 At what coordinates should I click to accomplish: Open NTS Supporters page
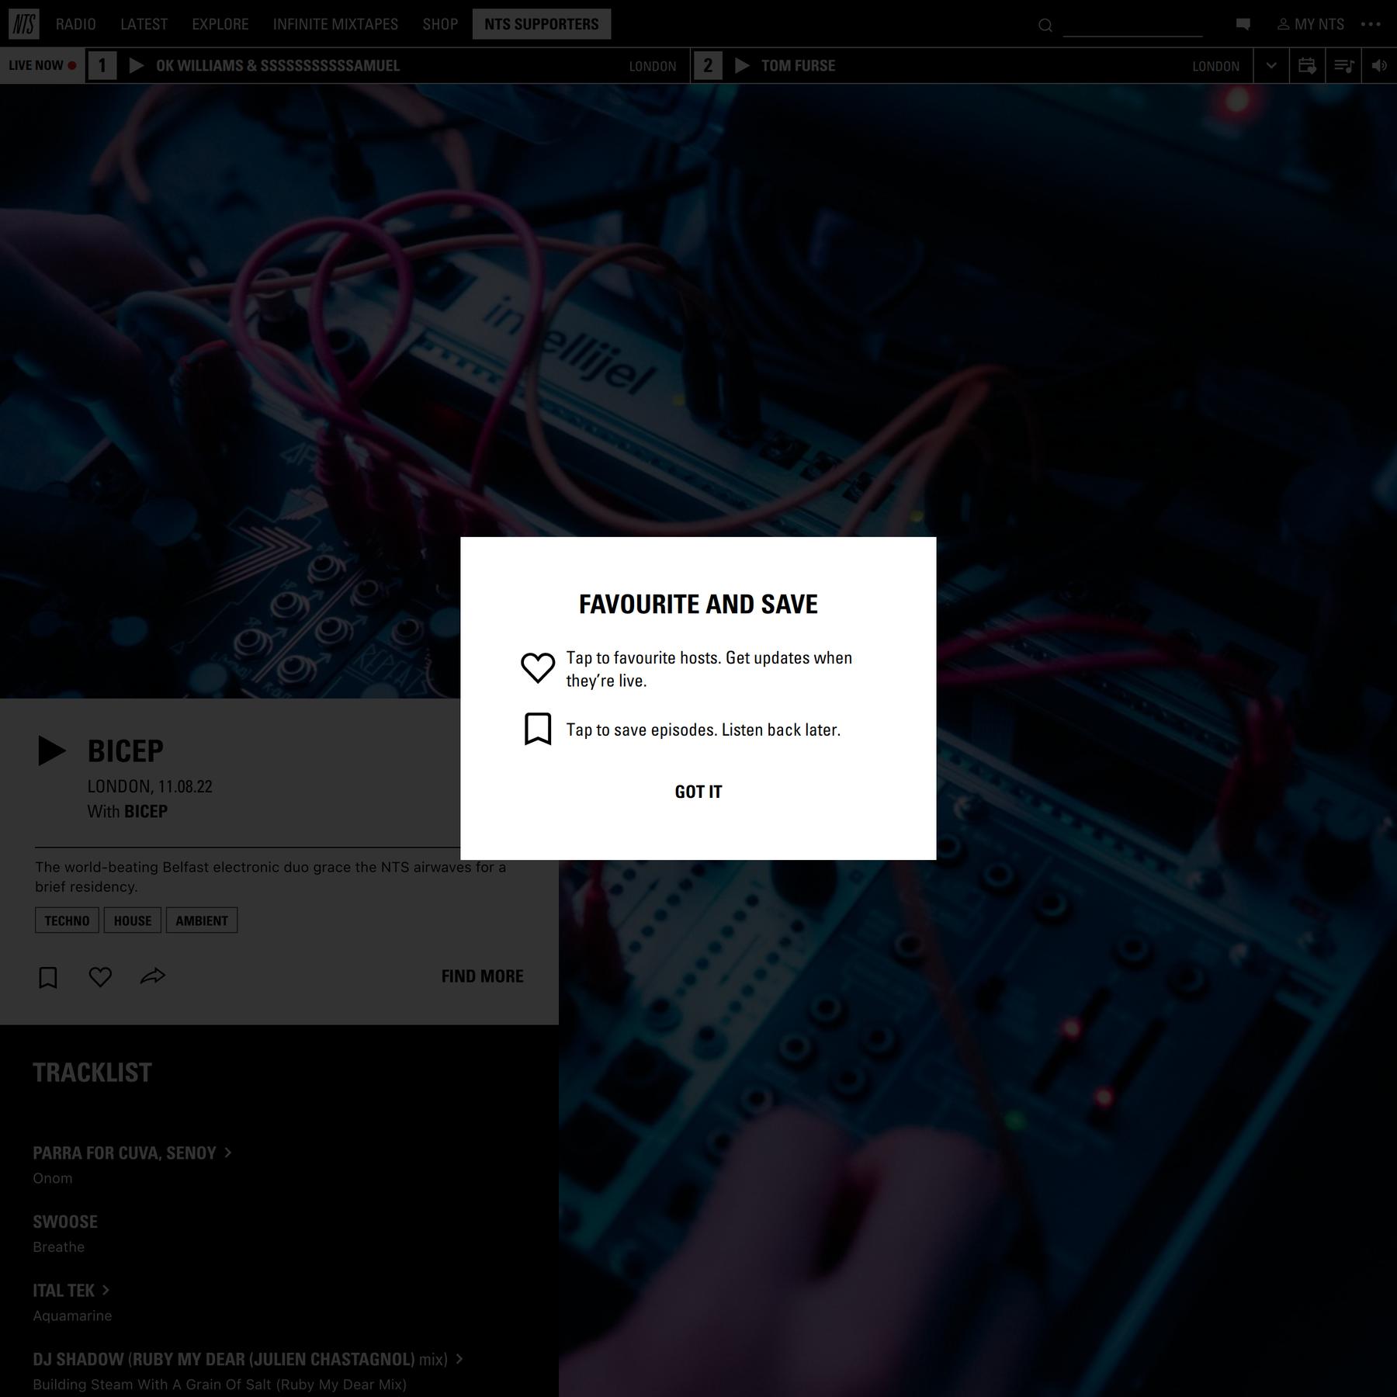click(x=542, y=24)
